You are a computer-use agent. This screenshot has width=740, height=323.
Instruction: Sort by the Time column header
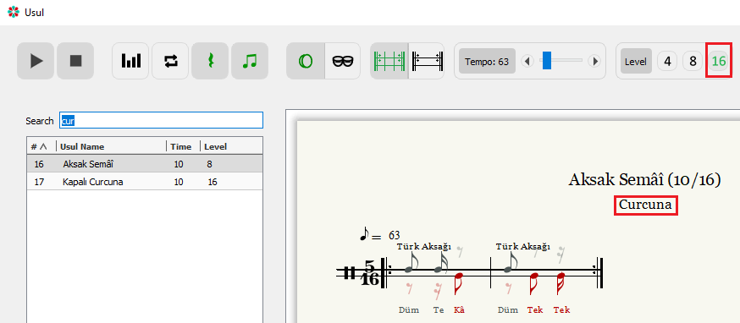click(x=183, y=146)
